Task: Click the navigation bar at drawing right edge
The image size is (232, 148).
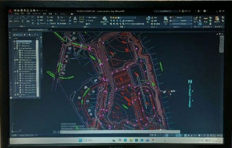Action: point(221,44)
